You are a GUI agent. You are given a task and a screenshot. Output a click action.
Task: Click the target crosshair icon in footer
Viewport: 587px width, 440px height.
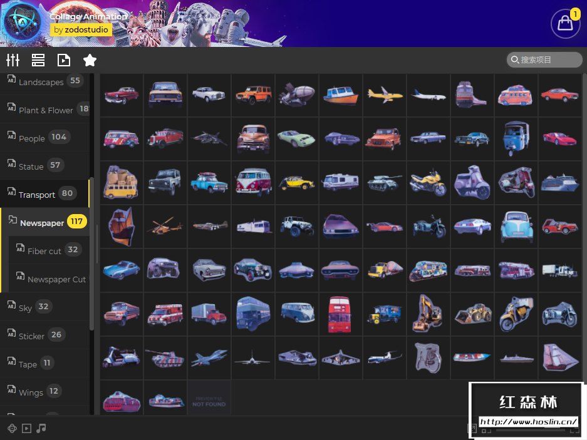[12, 428]
